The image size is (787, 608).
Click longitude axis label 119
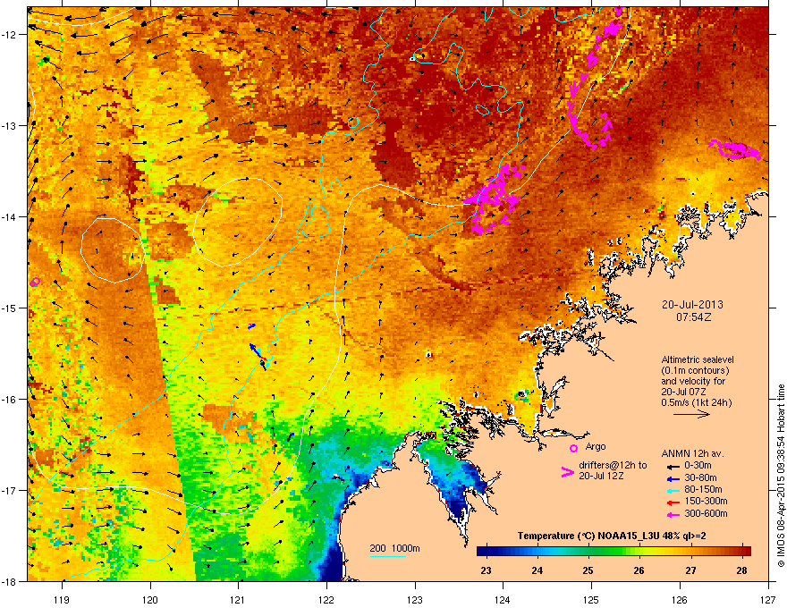pyautogui.click(x=62, y=599)
